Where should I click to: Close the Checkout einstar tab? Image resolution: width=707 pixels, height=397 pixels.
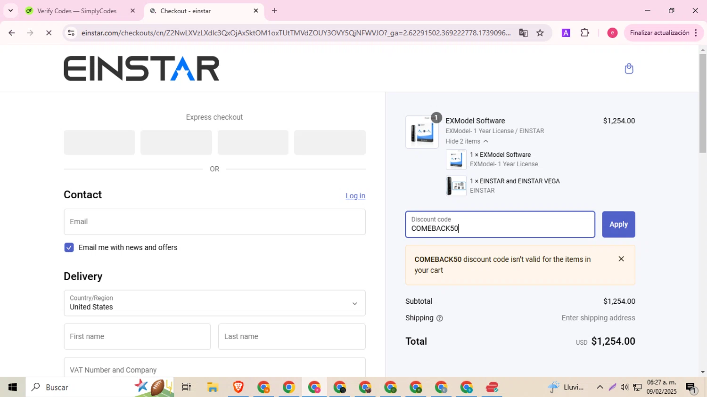(x=256, y=11)
